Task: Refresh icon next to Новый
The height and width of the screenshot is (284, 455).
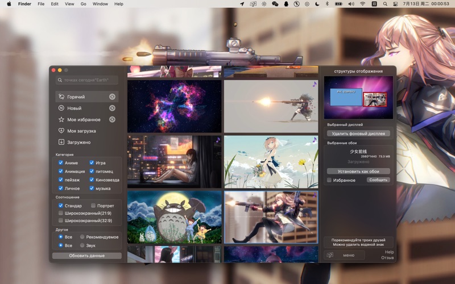Action: [112, 108]
